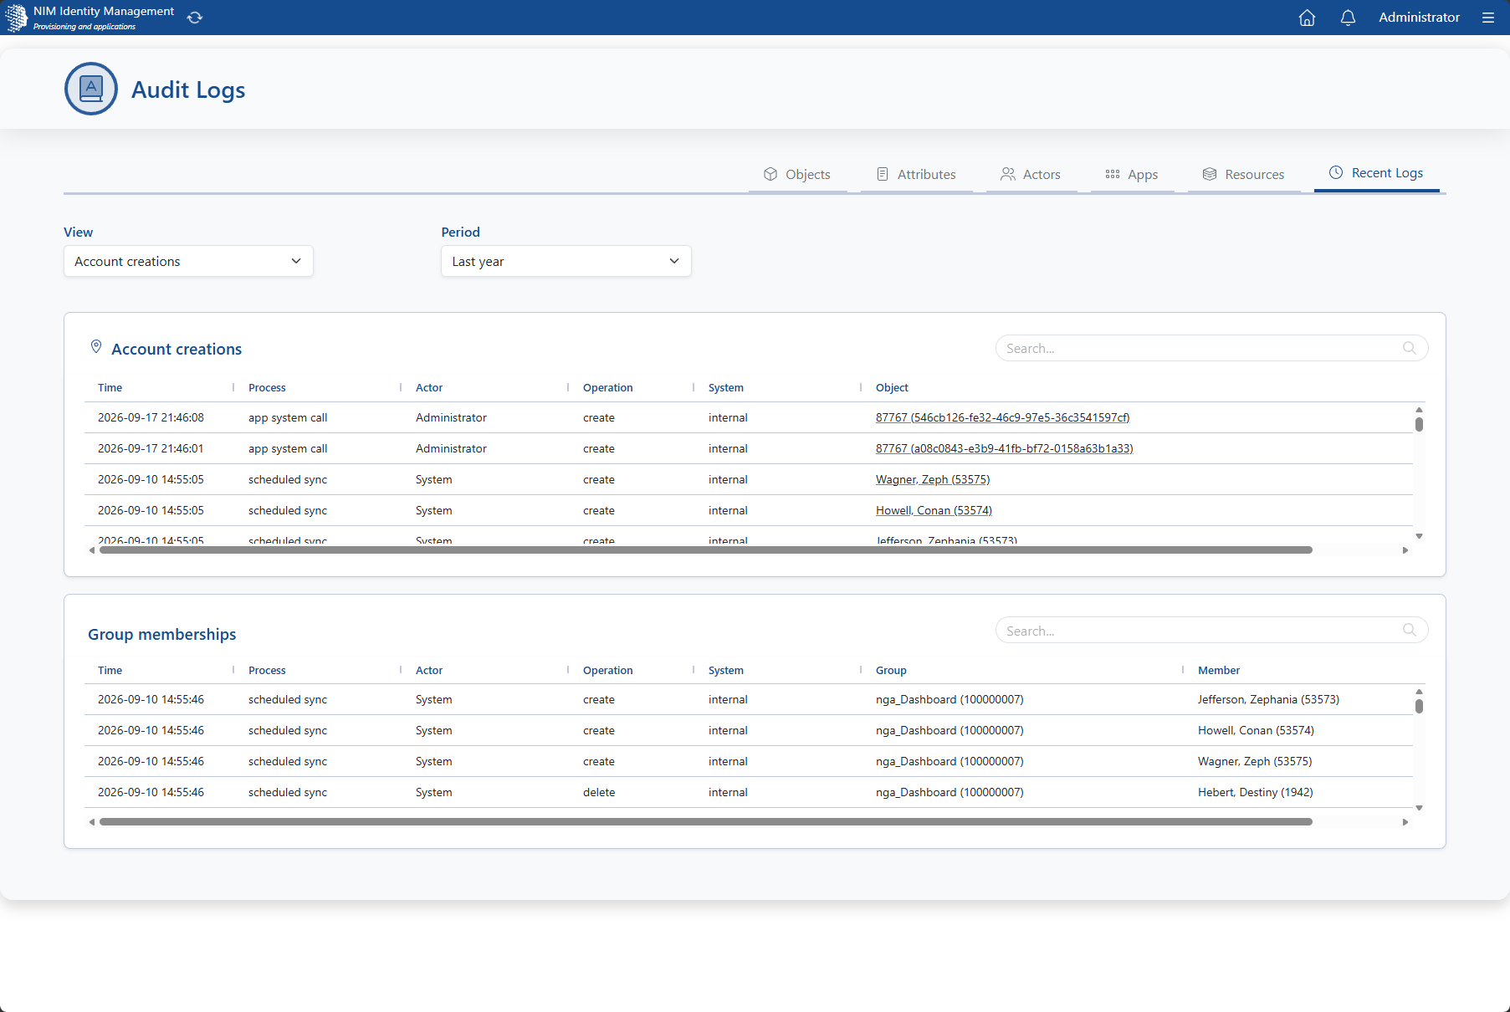Image resolution: width=1510 pixels, height=1012 pixels.
Task: Open the View dropdown showing Account creations
Action: (188, 261)
